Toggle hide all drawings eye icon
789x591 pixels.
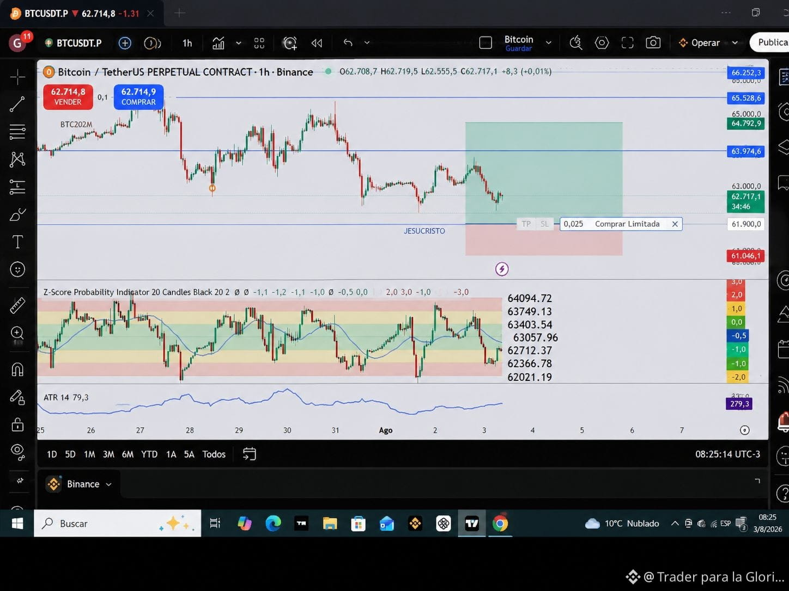(x=17, y=452)
